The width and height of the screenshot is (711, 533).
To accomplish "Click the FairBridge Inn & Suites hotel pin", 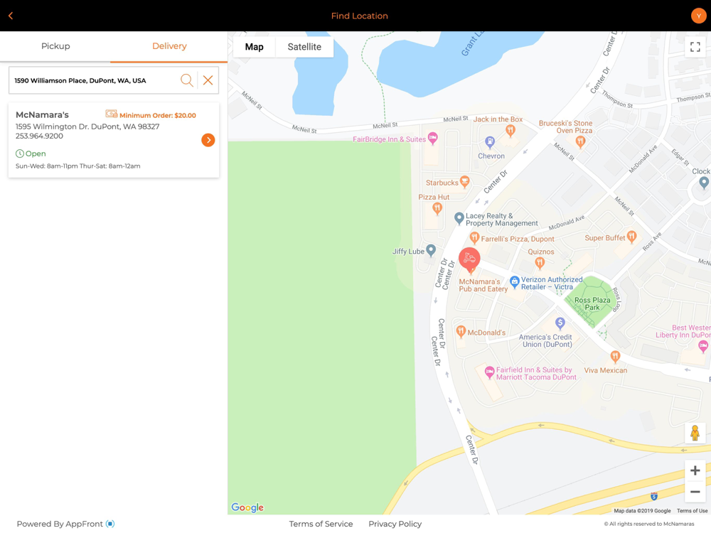I will tap(433, 139).
